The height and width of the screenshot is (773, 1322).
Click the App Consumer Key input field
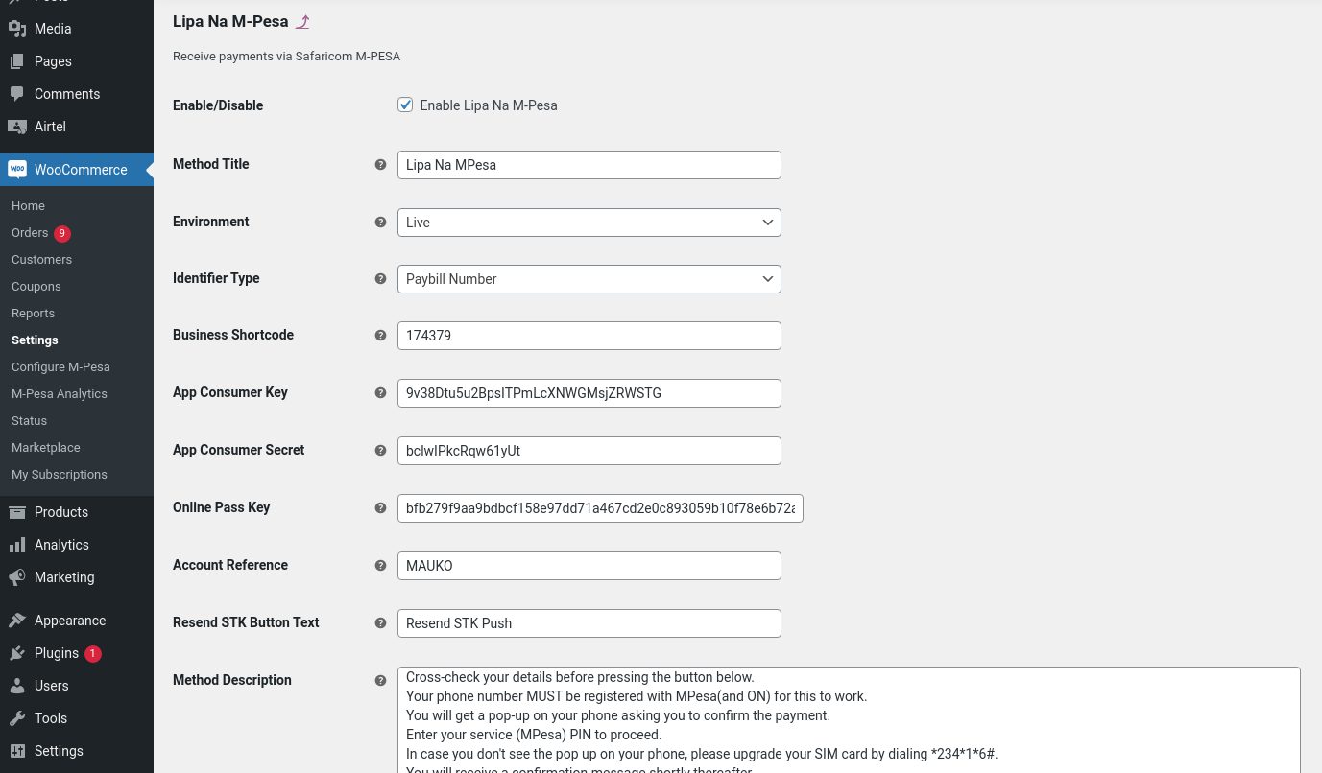[589, 393]
